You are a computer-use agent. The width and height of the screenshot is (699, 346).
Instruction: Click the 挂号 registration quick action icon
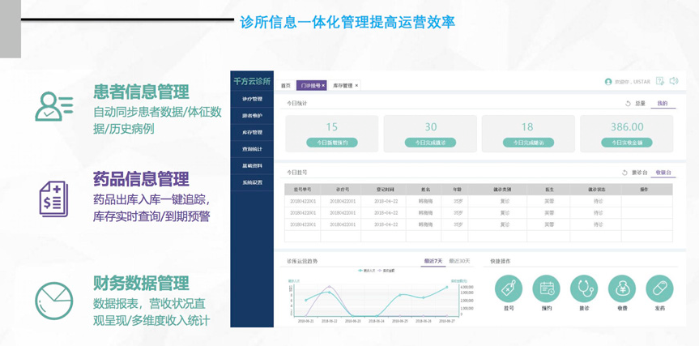click(x=509, y=288)
